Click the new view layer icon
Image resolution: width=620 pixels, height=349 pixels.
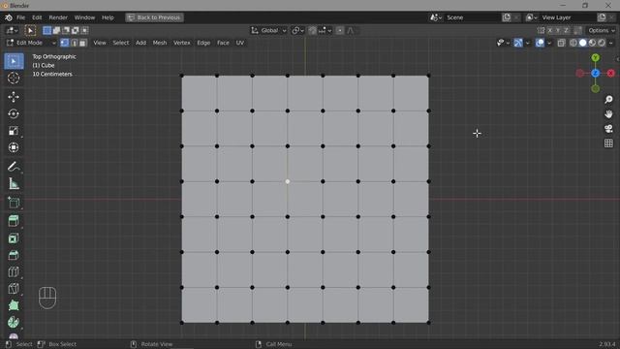click(602, 17)
